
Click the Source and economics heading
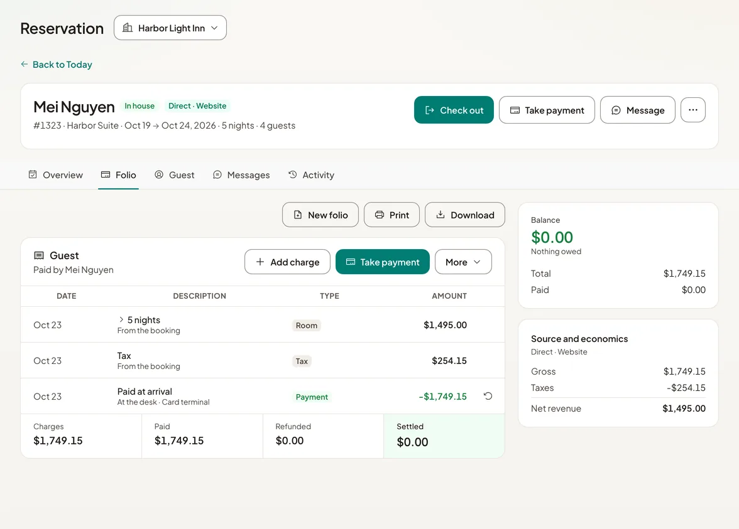[579, 339]
